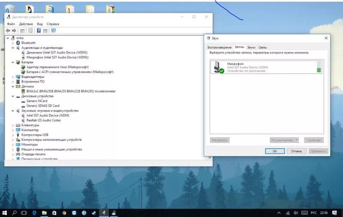Click OK in the Sound dialog

point(275,151)
